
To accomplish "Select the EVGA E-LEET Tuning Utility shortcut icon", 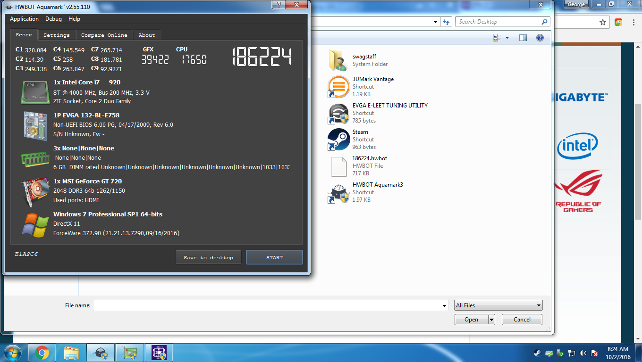I will coord(338,113).
